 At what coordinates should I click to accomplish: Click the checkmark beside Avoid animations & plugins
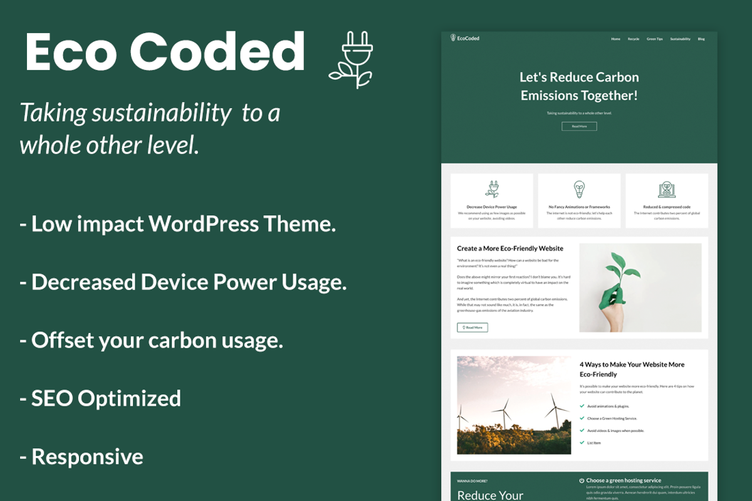tap(582, 406)
